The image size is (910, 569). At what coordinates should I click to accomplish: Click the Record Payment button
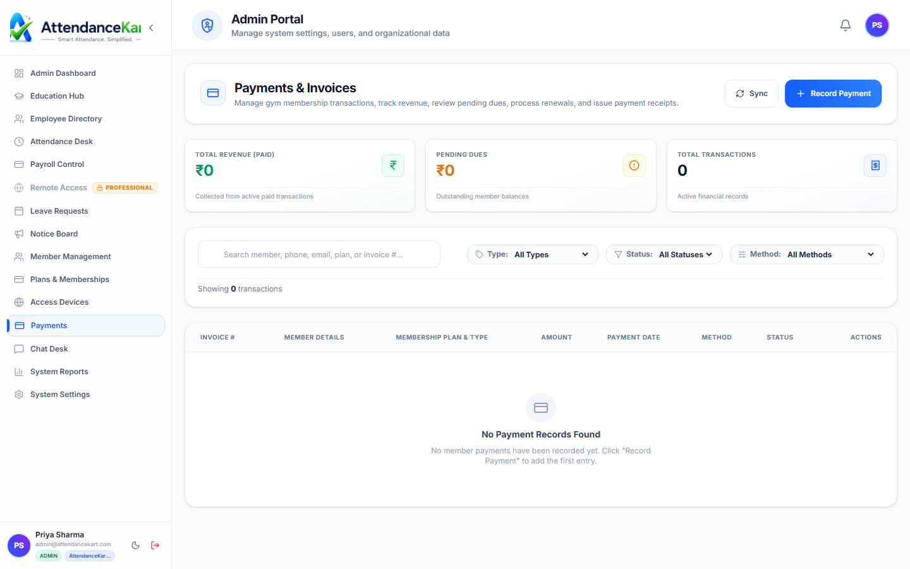click(833, 94)
